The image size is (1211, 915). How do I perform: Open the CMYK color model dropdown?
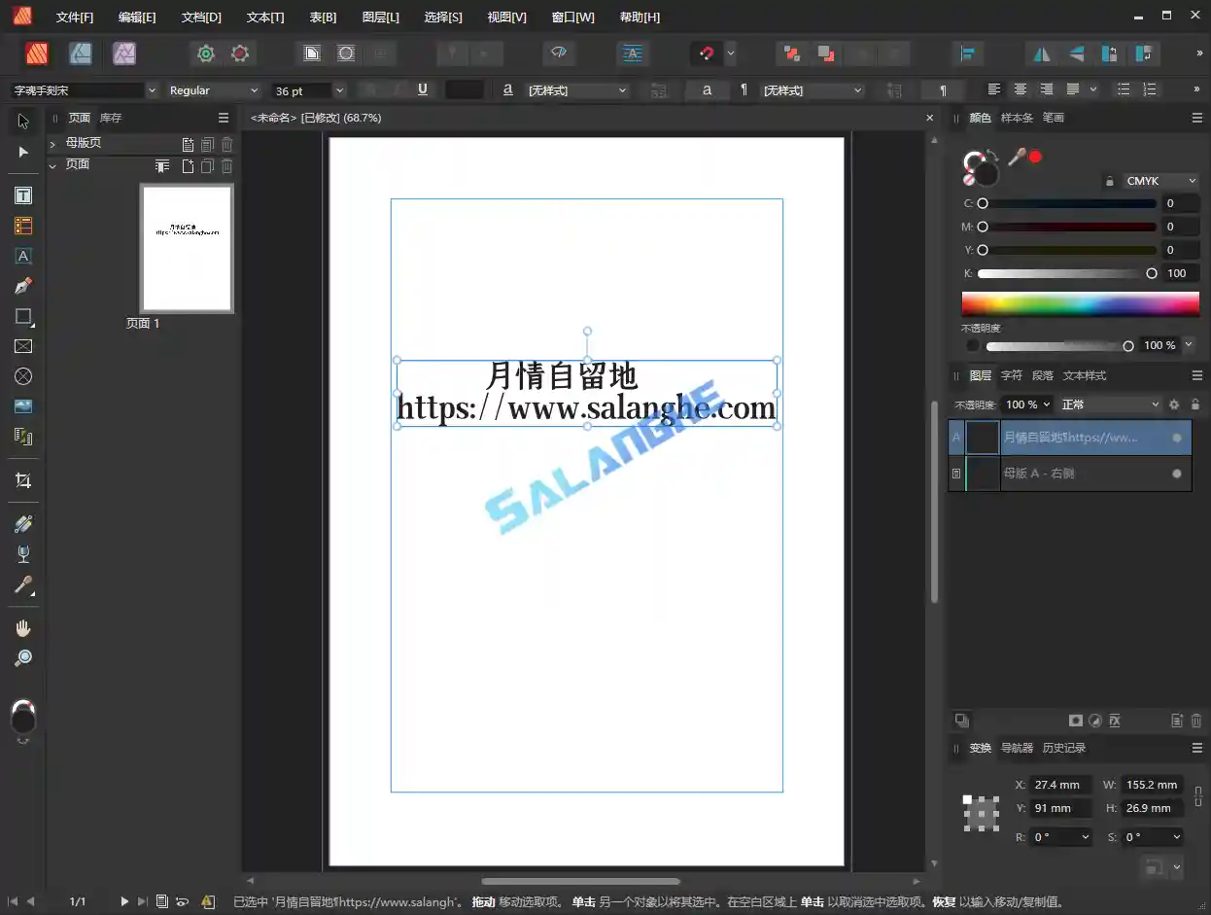coord(1159,180)
